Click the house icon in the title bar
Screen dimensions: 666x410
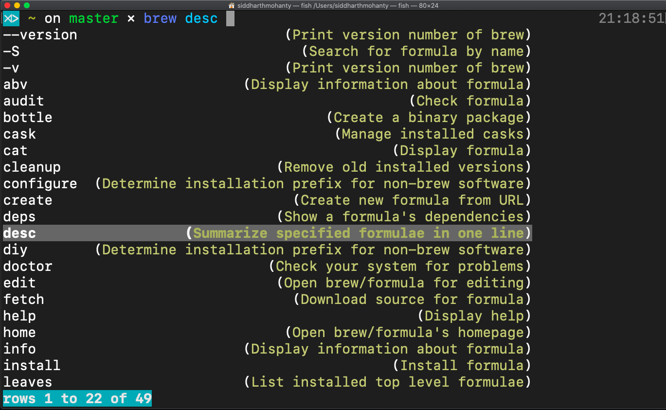[x=231, y=5]
